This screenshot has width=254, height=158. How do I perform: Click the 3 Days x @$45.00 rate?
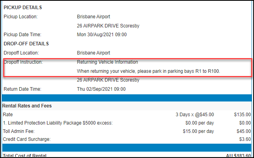point(195,115)
